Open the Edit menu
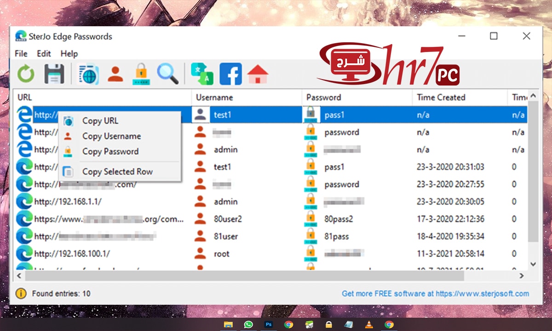 click(x=44, y=54)
